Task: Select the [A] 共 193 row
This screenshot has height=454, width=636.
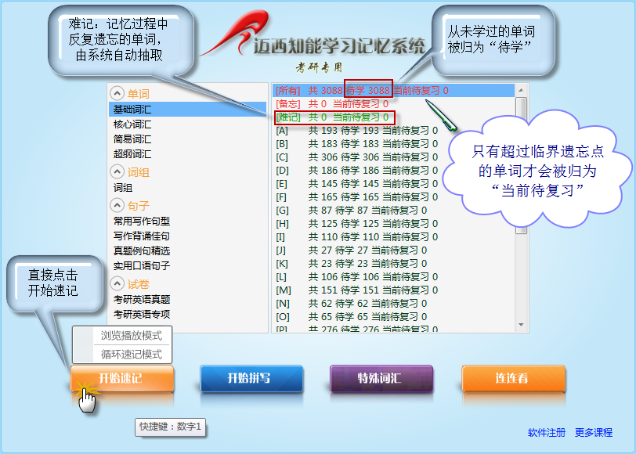Action: click(x=393, y=131)
